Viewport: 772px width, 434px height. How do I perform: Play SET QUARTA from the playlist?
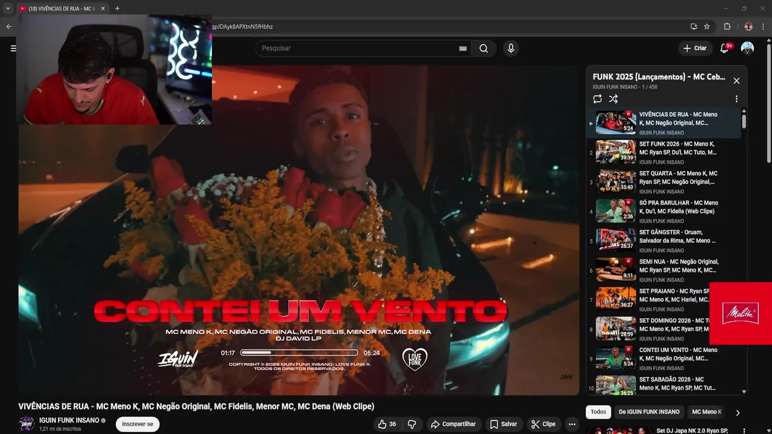point(663,182)
